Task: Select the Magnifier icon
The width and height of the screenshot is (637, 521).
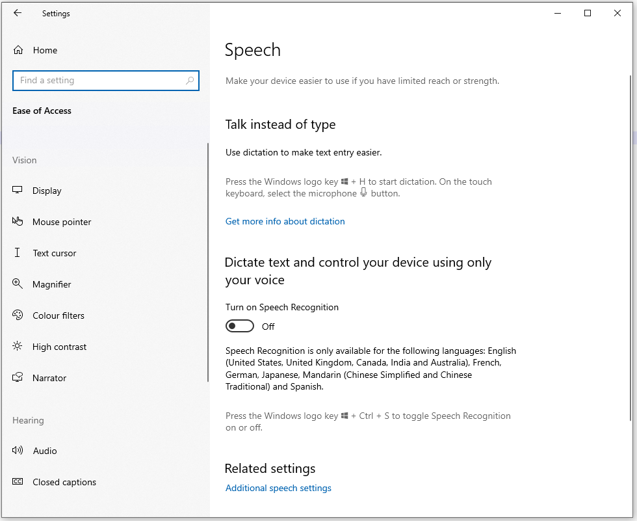Action: [18, 284]
